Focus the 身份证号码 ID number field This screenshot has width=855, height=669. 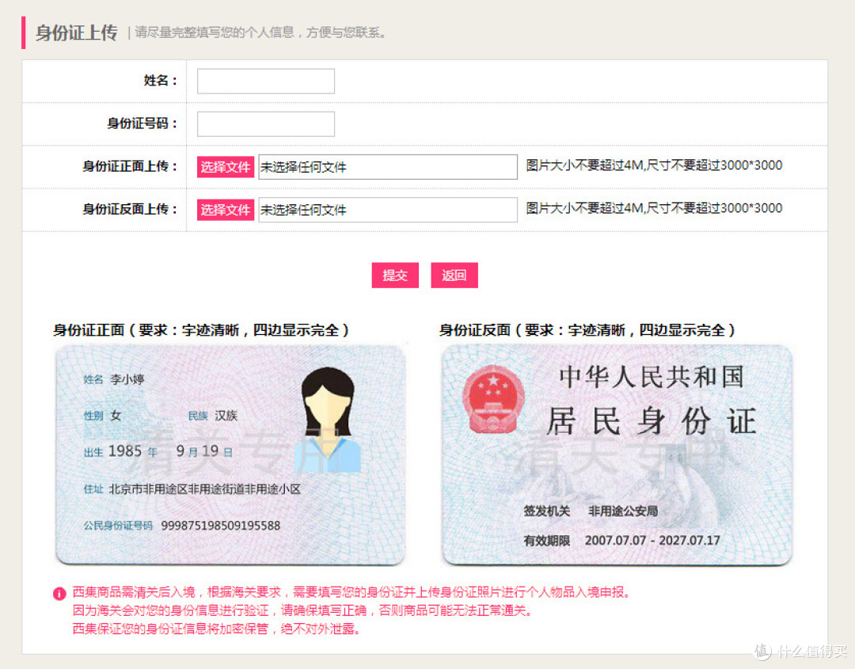coord(265,124)
